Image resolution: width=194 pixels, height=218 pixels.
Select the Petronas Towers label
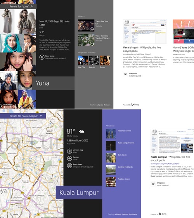(125, 131)
